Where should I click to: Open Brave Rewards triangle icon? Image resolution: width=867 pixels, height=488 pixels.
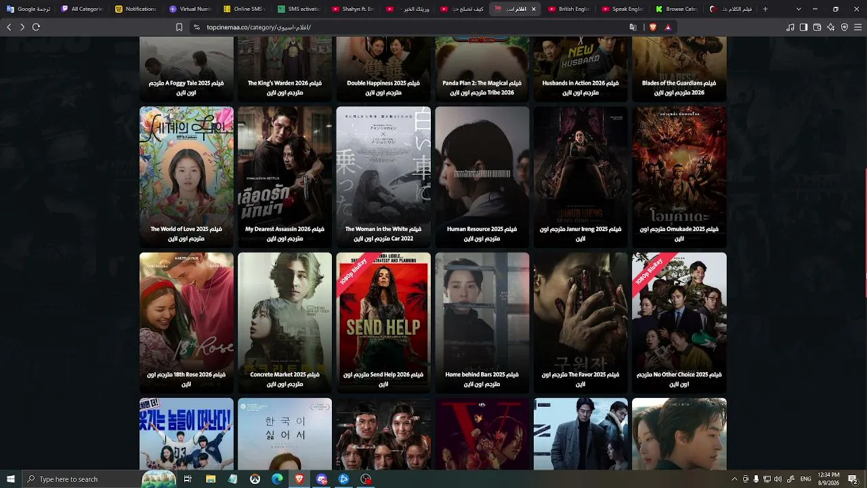[668, 27]
